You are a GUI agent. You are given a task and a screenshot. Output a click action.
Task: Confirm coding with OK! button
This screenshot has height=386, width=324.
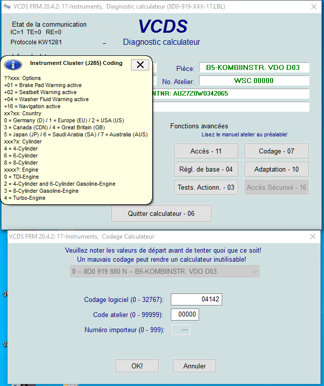point(137,366)
